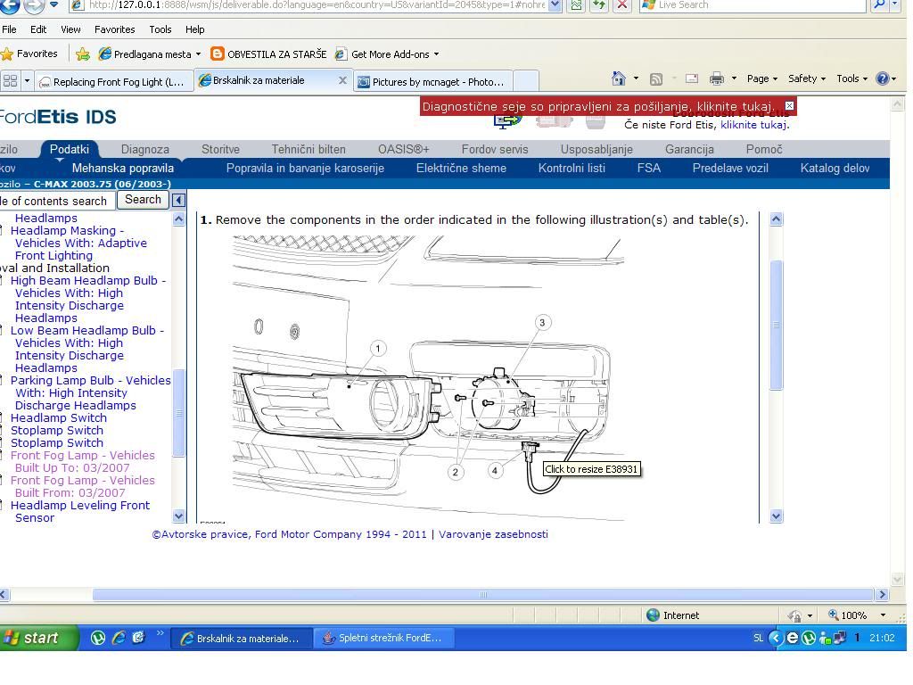Switch to 'Pictures by mcnaget' browser tab
913x685 pixels.
pos(432,82)
